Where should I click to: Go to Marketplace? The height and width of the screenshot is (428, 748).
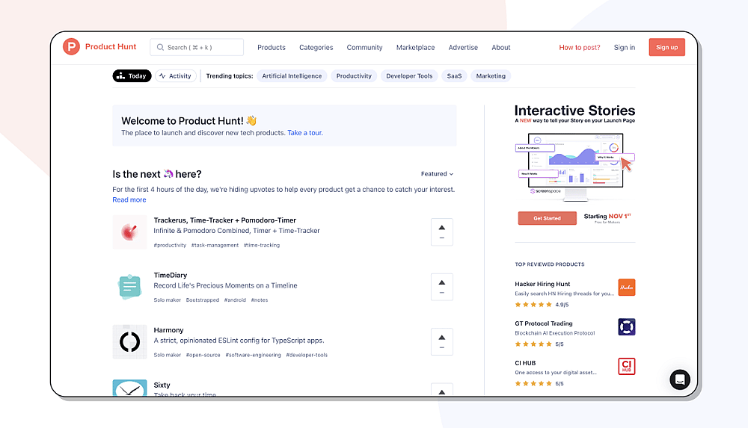(415, 47)
